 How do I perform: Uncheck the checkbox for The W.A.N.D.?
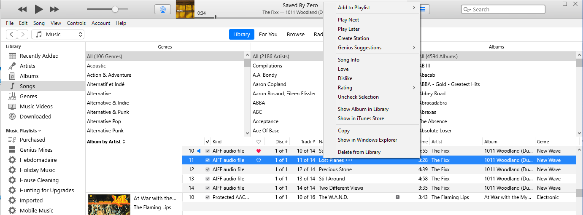click(x=207, y=197)
